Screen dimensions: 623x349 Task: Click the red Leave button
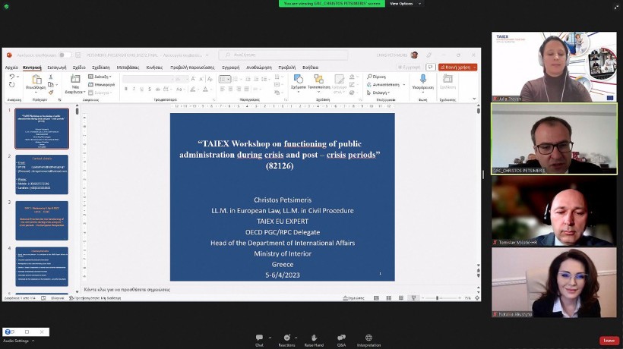coord(609,340)
